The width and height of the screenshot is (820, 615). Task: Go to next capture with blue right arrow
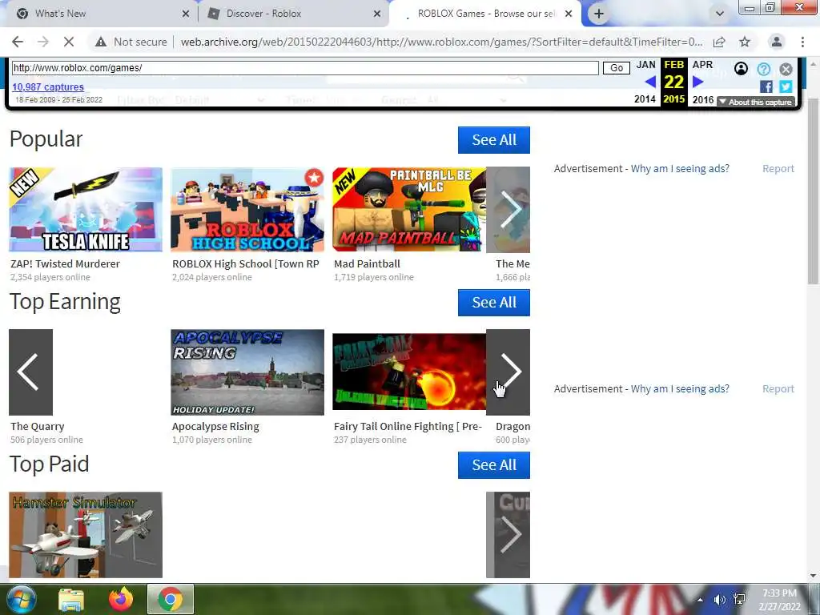[x=697, y=82]
